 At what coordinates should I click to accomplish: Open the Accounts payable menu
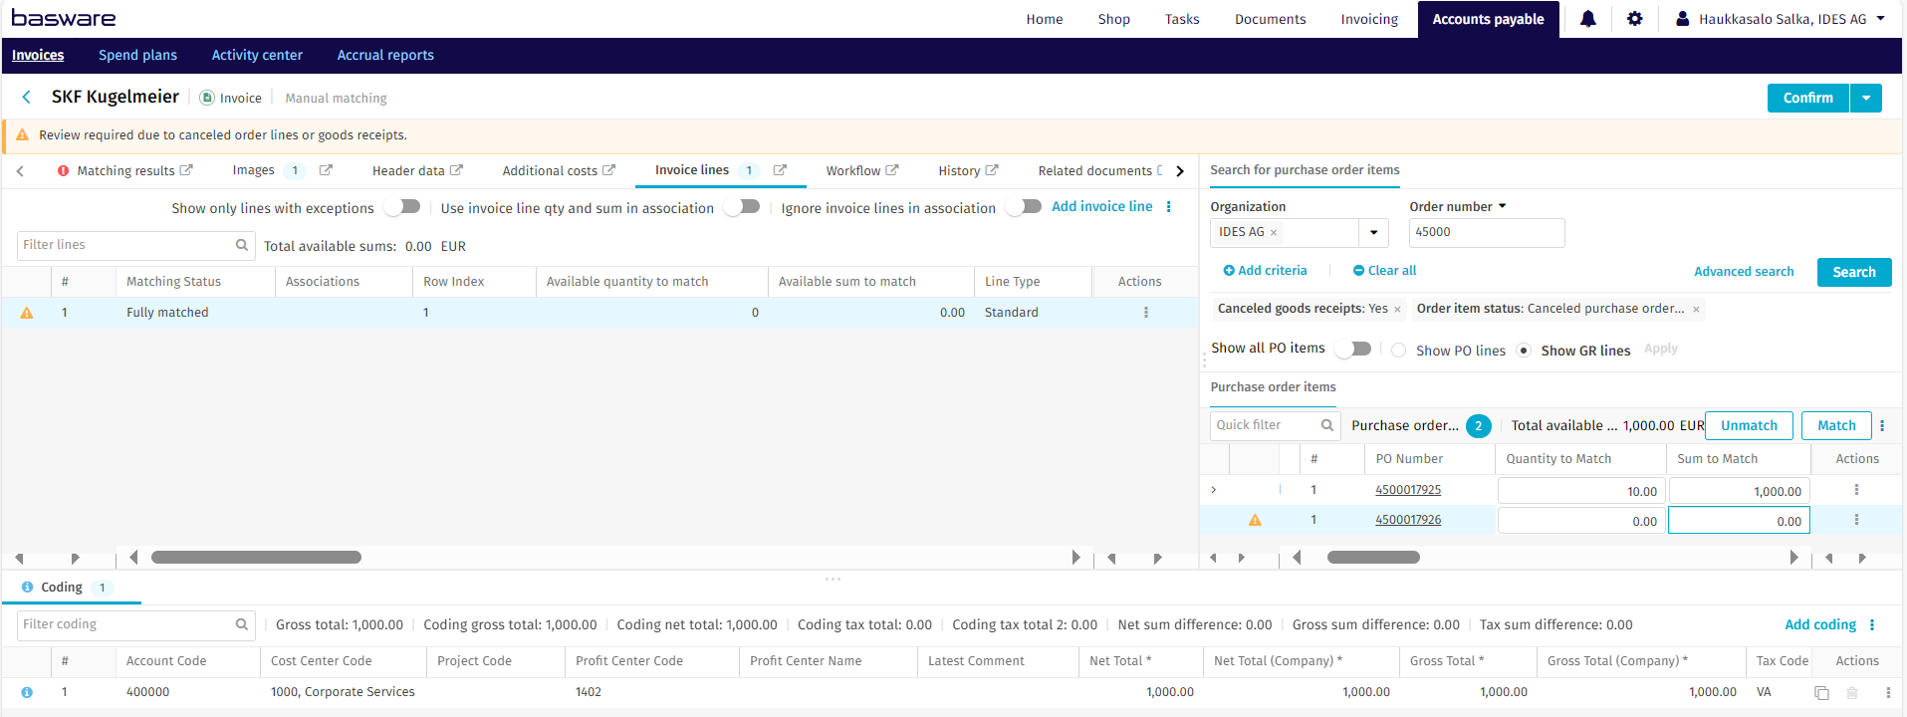1488,19
